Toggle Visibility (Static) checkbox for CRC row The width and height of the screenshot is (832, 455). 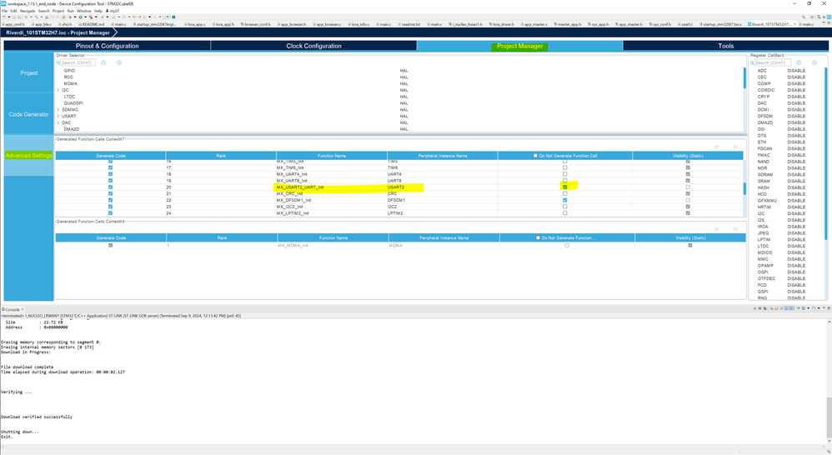pyautogui.click(x=688, y=193)
